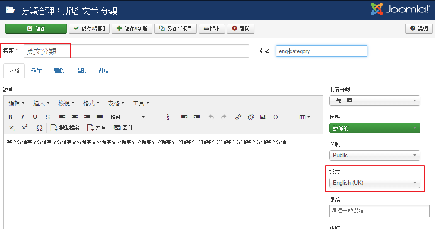Expand the 狀態 status dropdown

[x=374, y=128]
